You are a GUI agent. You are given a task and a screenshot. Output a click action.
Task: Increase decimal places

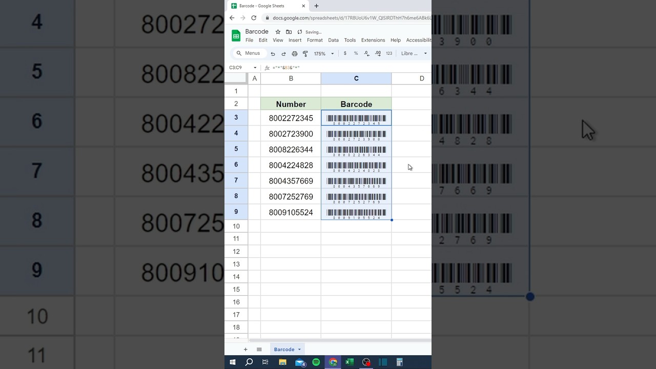coord(378,53)
